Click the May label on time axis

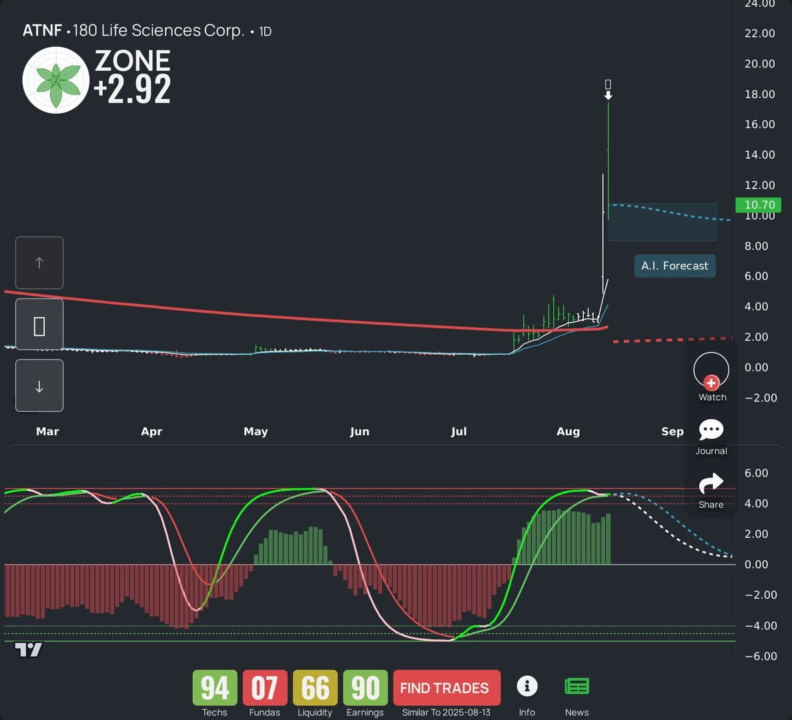pyautogui.click(x=256, y=431)
